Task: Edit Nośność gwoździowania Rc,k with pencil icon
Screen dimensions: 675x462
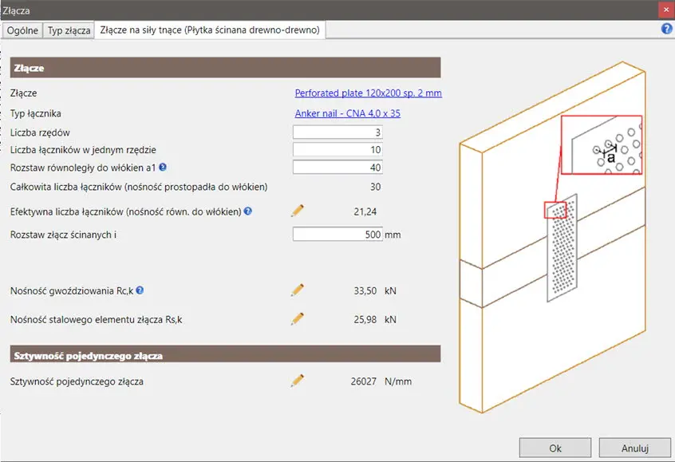Action: point(298,290)
